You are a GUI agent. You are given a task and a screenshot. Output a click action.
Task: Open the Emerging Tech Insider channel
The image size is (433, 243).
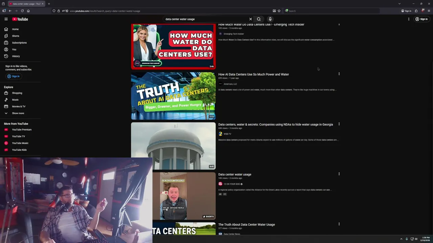pyautogui.click(x=233, y=34)
